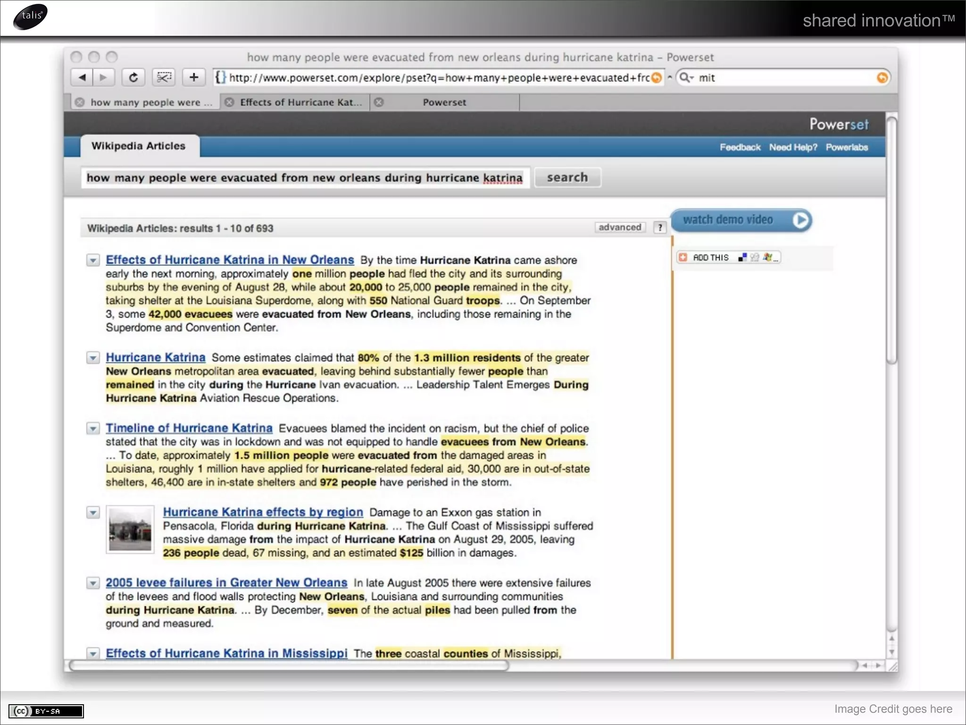This screenshot has width=966, height=725.
Task: Click the browser address bar URL
Action: [x=439, y=77]
